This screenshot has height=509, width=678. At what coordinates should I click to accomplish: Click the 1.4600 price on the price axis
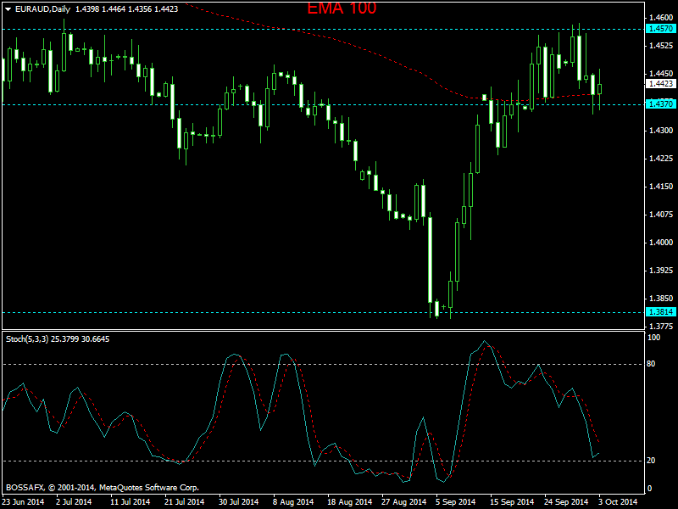659,18
